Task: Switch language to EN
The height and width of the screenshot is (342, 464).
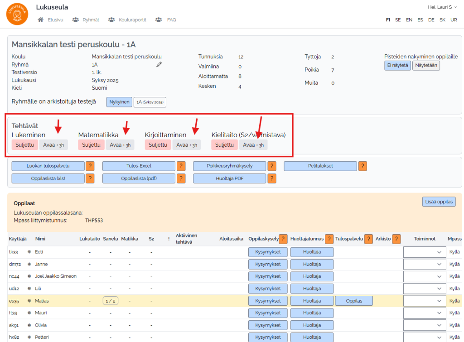Action: [x=409, y=20]
